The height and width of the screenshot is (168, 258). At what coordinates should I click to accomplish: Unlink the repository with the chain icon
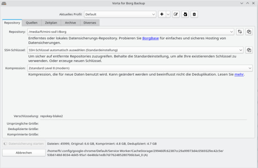[x=240, y=32]
